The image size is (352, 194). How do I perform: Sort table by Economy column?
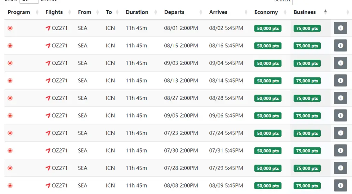coord(266,12)
